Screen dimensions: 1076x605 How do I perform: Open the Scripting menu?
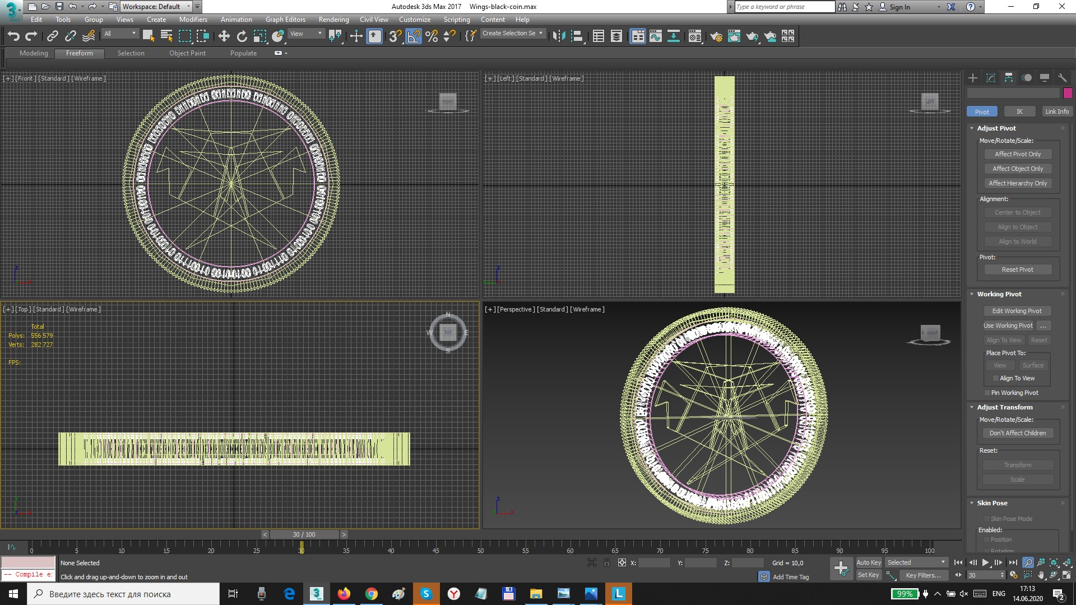(457, 19)
